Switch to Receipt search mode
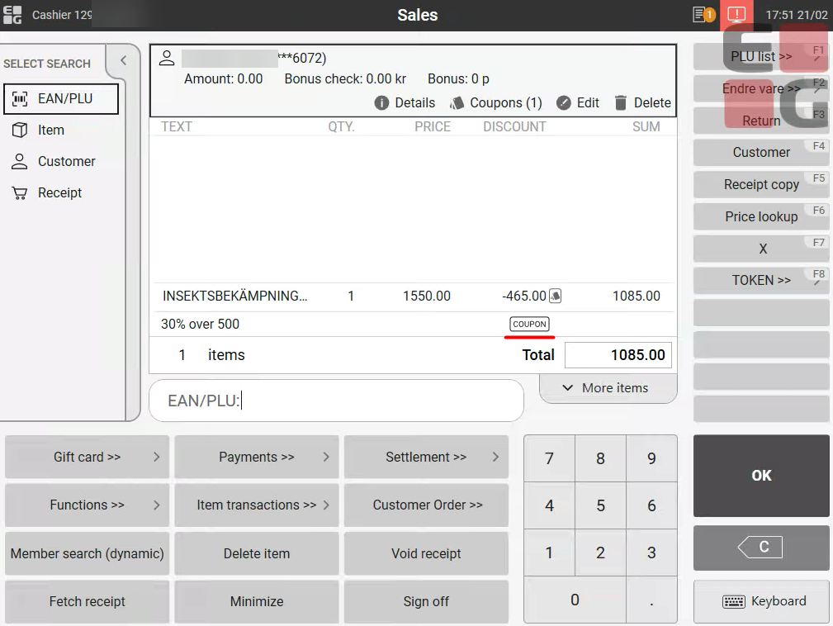 pos(59,193)
